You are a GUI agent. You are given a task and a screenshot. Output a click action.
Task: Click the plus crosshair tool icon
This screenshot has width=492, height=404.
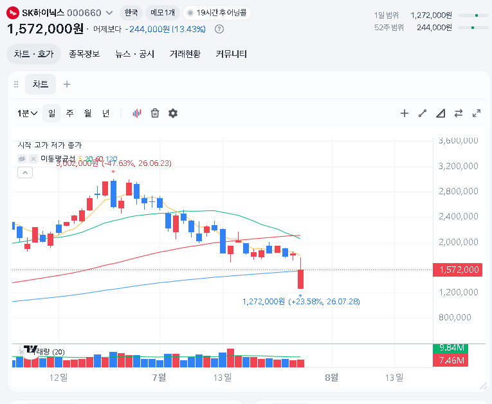(x=405, y=113)
